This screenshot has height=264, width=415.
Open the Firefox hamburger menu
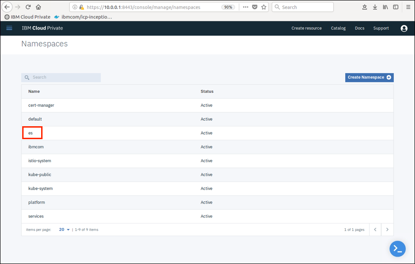click(408, 7)
